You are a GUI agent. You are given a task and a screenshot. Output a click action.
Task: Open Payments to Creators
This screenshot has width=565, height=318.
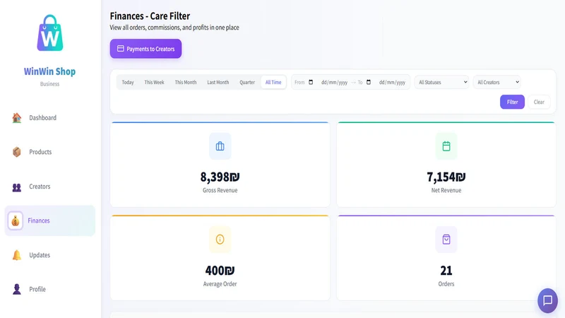click(x=145, y=49)
